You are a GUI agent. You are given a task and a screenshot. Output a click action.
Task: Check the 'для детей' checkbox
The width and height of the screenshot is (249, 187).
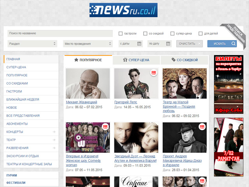201,34
